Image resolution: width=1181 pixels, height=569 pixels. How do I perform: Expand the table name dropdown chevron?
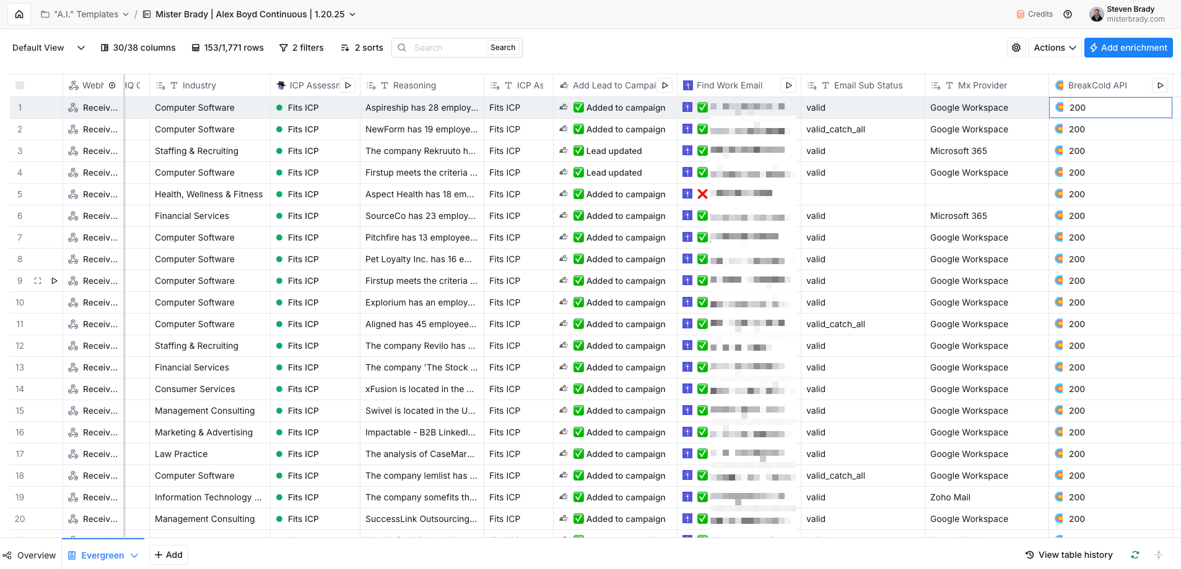(353, 14)
